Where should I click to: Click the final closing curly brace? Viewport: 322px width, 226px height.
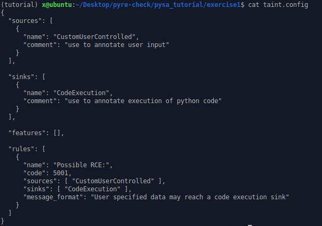tap(3, 221)
